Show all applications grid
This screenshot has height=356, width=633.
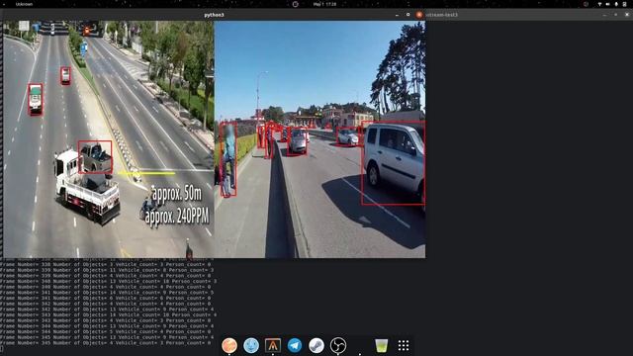coord(404,345)
